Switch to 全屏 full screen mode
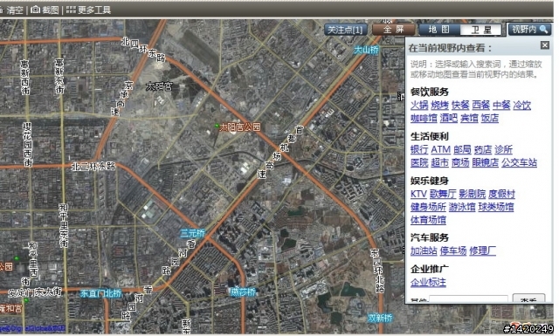Viewport: 559px width, 336px height. pos(394,30)
